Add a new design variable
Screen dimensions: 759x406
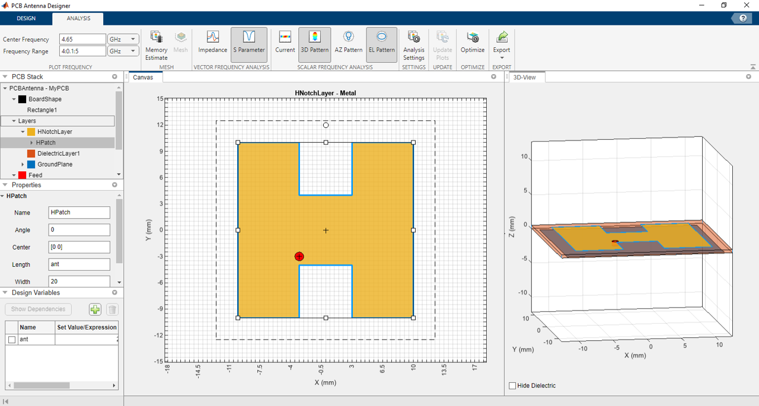coord(95,309)
